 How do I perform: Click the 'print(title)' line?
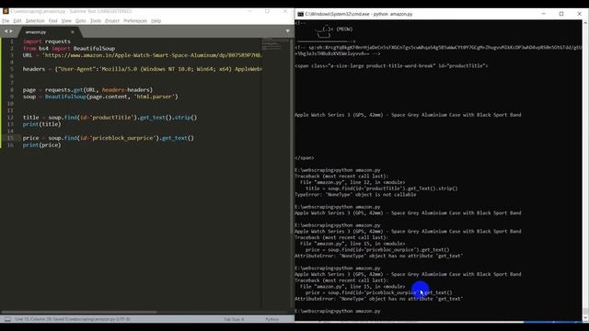(41, 124)
